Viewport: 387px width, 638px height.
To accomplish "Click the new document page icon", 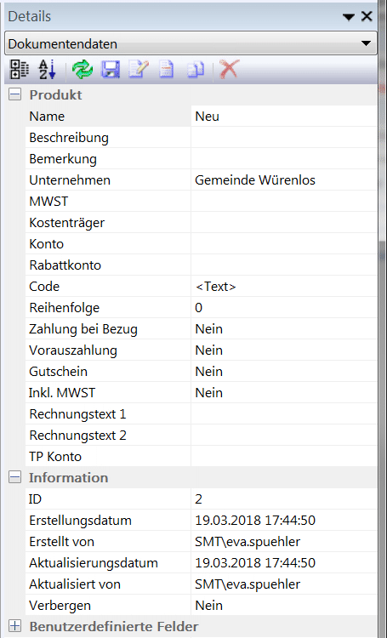I will [167, 69].
